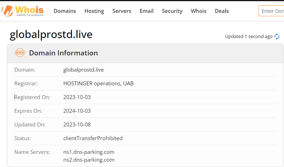Click the 'Updated On:' label
Viewport: 284px width, 167px height.
(30, 125)
